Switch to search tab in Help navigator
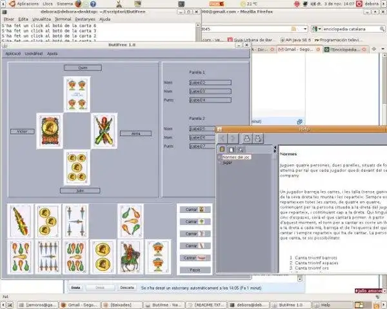 pyautogui.click(x=240, y=149)
